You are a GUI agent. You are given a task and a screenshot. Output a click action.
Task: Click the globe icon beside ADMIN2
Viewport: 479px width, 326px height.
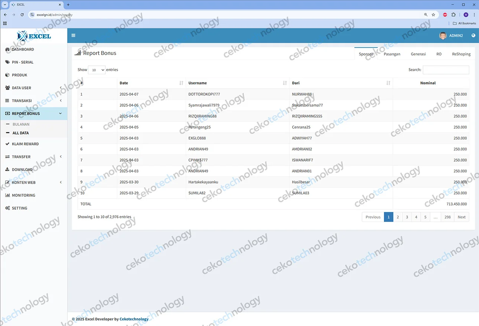473,36
